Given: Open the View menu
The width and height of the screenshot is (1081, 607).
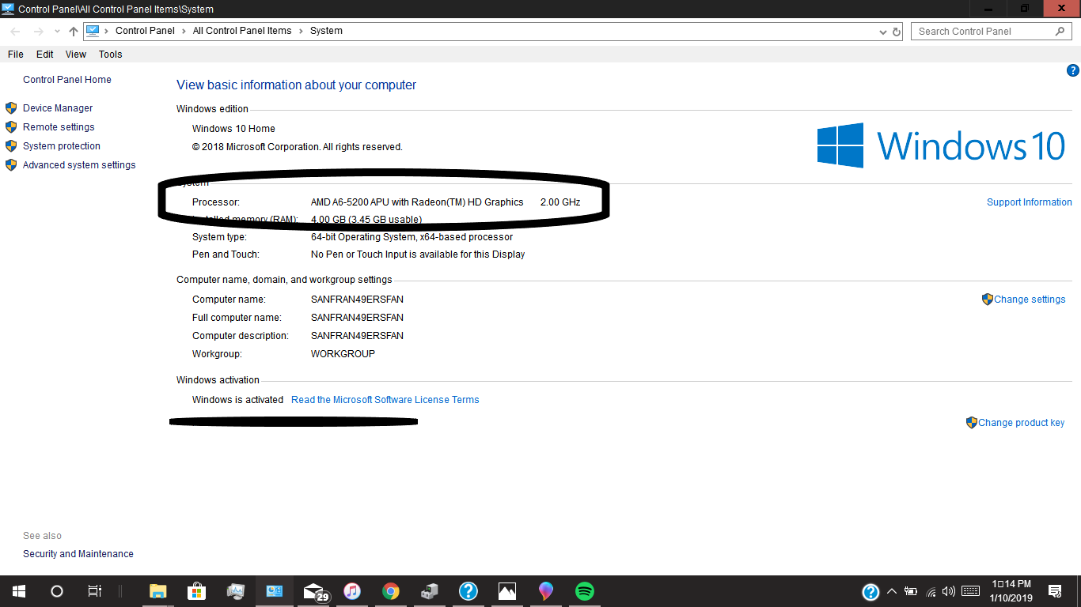Looking at the screenshot, I should 76,55.
